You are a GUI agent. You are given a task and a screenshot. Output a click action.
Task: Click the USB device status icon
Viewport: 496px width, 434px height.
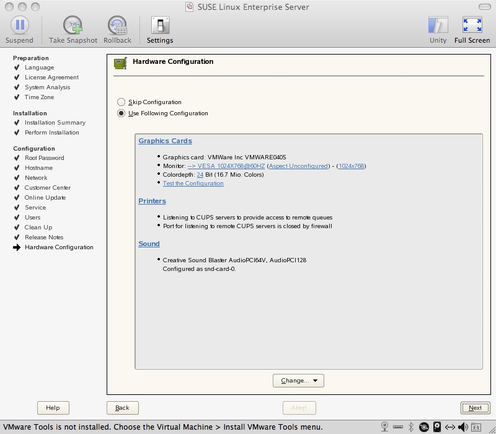pyautogui.click(x=398, y=427)
